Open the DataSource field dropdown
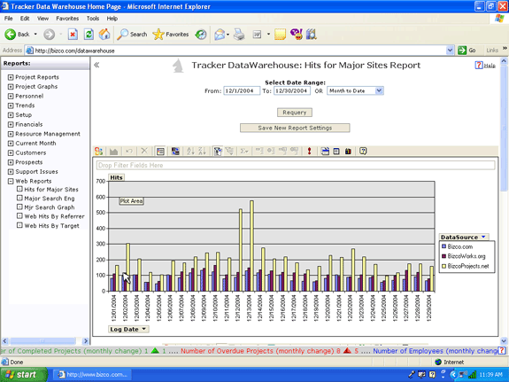509x382 pixels. pyautogui.click(x=483, y=237)
